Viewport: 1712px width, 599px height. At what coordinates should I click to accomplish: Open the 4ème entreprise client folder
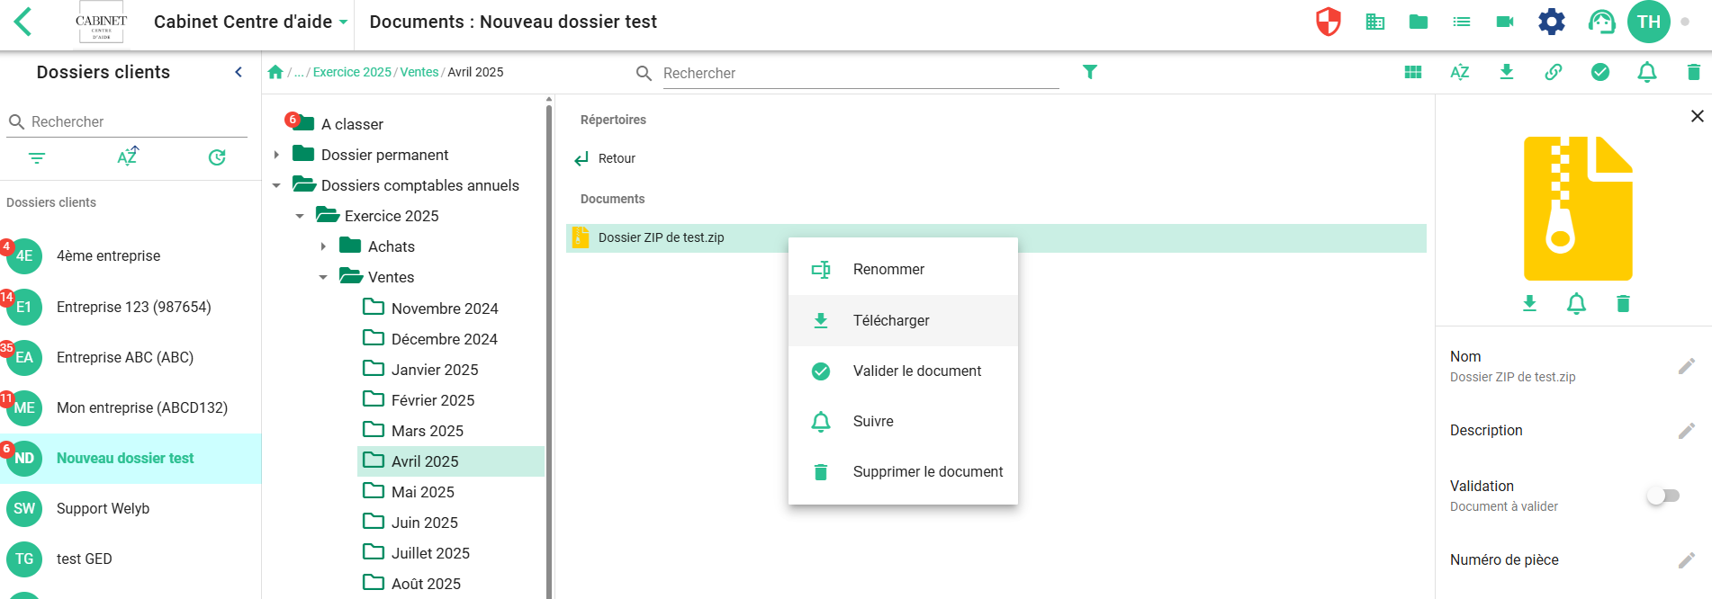pos(131,255)
